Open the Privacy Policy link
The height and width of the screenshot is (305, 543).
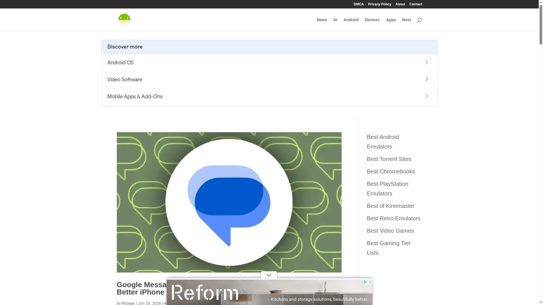[x=380, y=4]
